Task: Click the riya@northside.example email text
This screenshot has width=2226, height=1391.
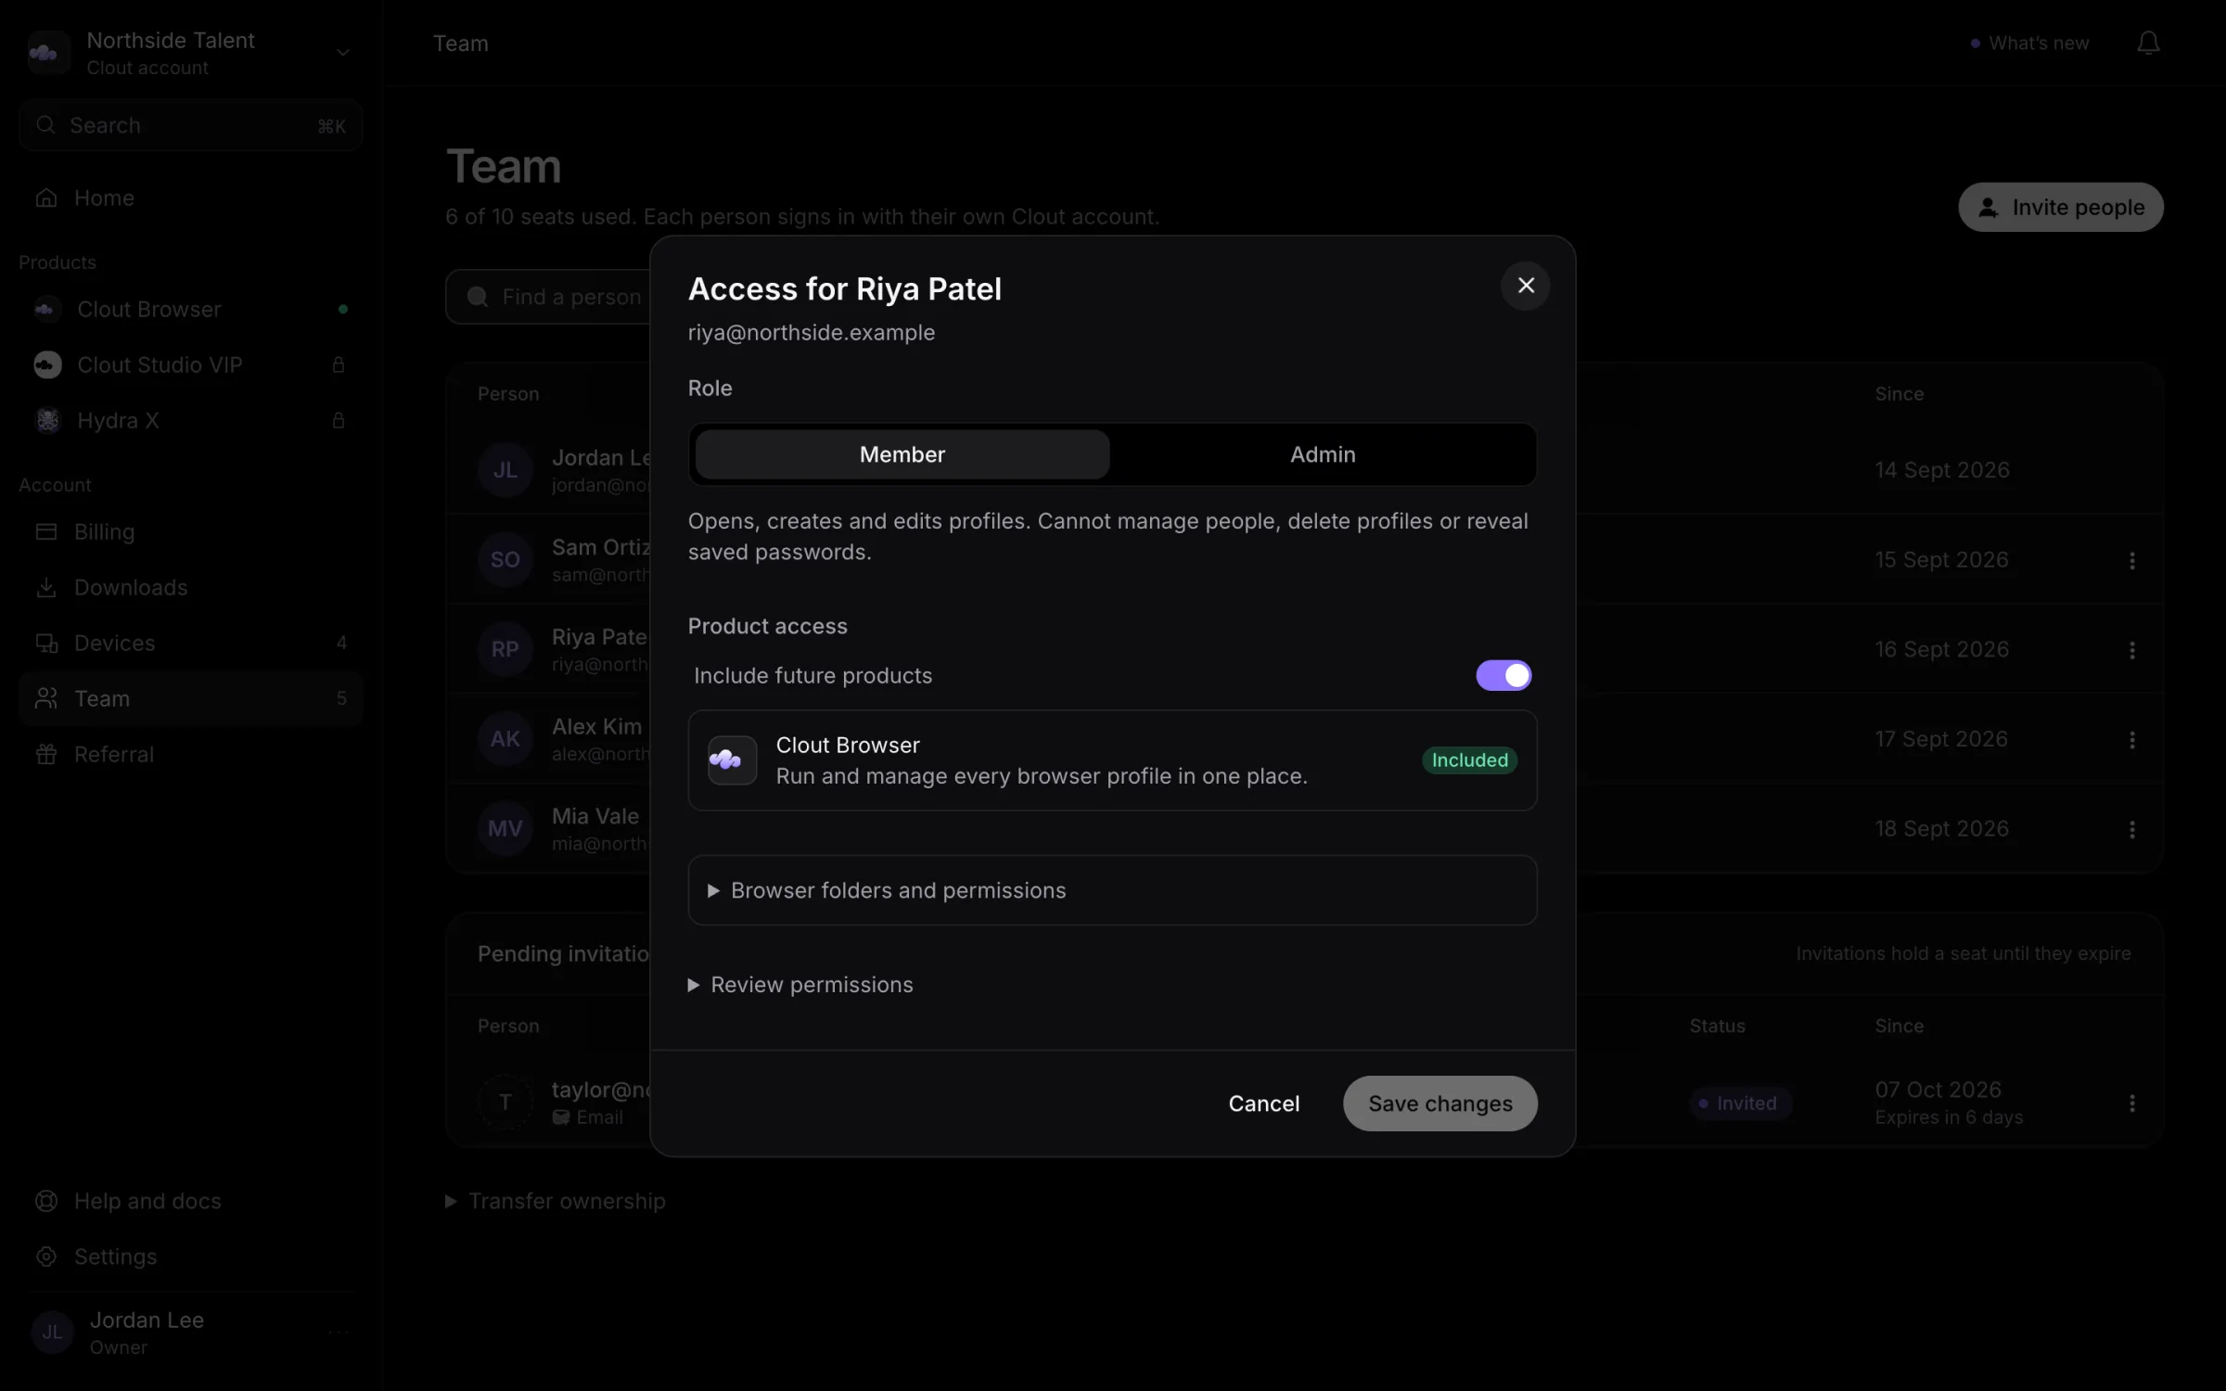Action: point(812,332)
